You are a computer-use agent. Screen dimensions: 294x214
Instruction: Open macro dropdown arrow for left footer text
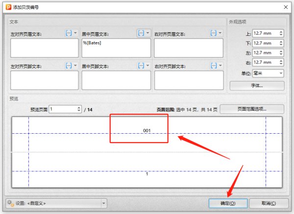click(75, 66)
